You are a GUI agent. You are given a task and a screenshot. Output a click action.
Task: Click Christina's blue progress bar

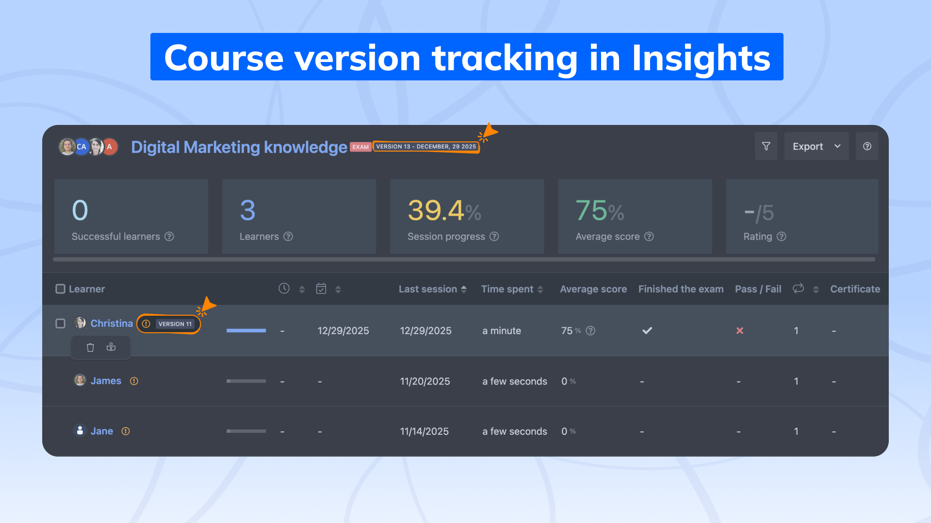pyautogui.click(x=246, y=331)
